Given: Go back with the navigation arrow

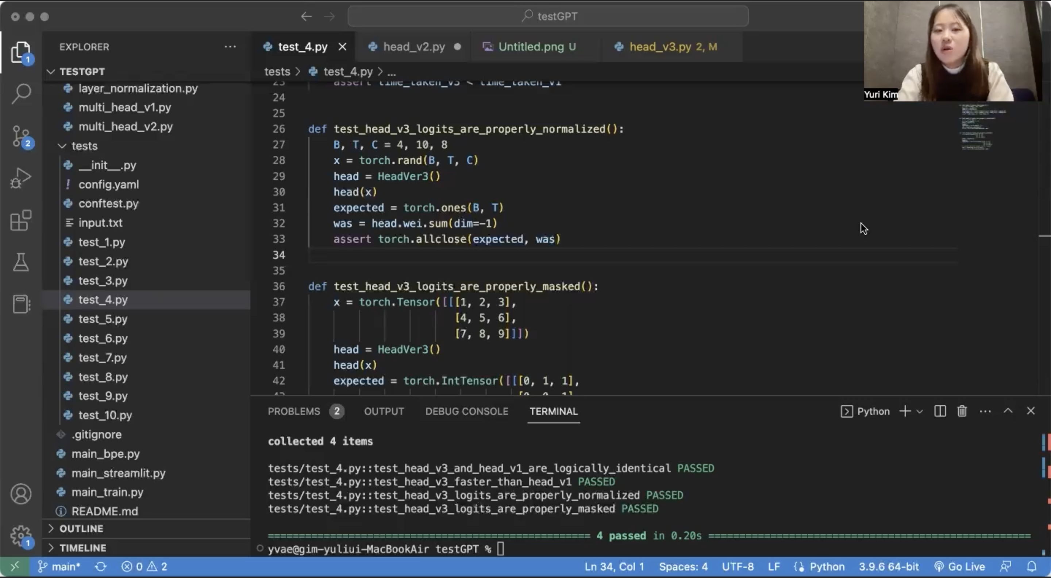Looking at the screenshot, I should [x=307, y=16].
